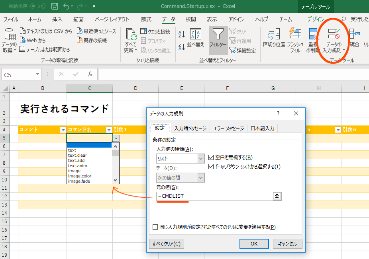The image size is (369, 259).
Task: Open the 入力値の種類 リスト dropdown
Action: click(201, 159)
